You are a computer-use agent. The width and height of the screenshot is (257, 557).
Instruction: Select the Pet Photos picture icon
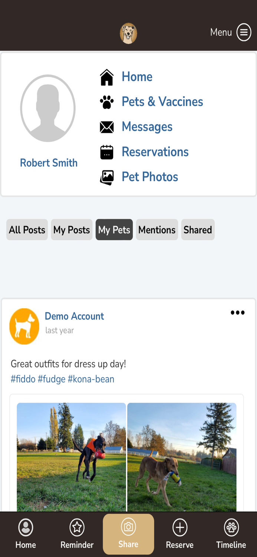click(x=107, y=177)
